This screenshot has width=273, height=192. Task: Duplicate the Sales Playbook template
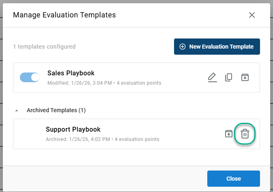coord(228,77)
